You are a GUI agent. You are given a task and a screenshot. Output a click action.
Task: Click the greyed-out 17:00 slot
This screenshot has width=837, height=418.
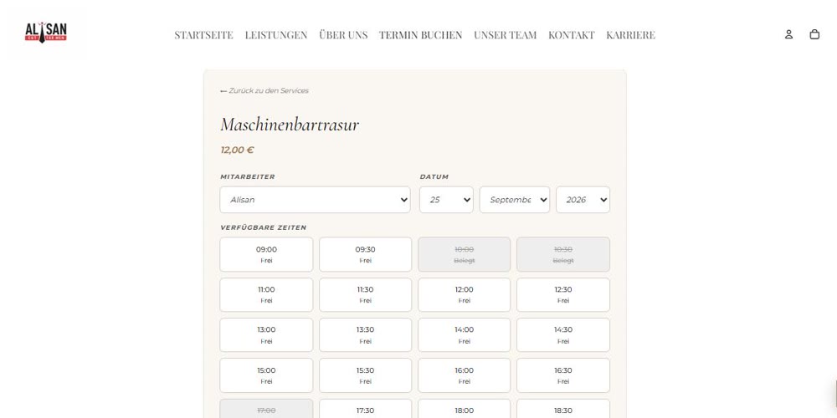[266, 409]
